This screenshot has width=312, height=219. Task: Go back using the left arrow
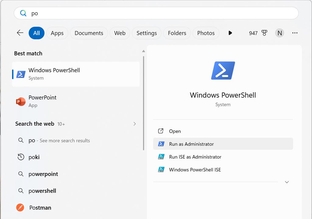(x=20, y=33)
